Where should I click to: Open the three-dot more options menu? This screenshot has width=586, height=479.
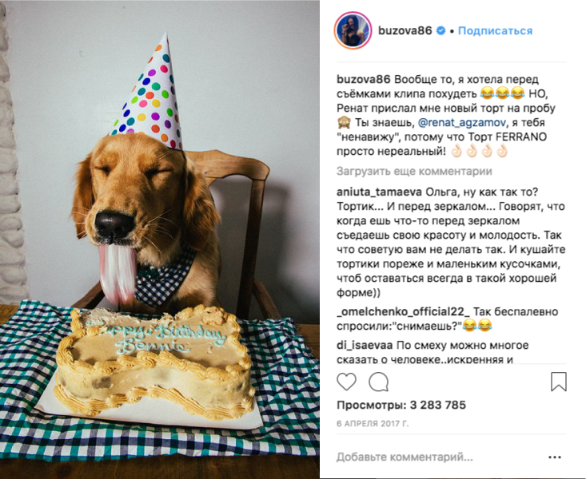tap(555, 457)
